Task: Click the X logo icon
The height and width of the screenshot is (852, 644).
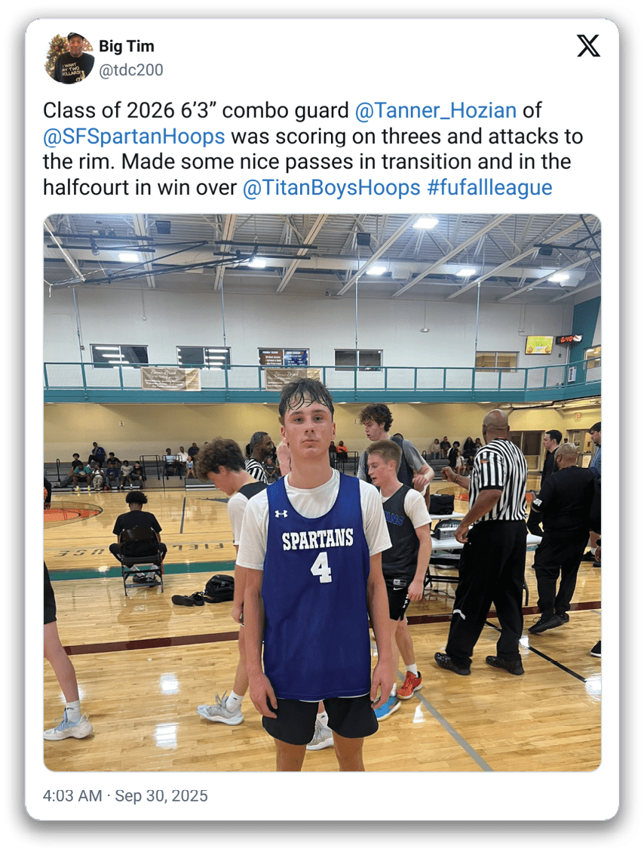Action: 588,45
